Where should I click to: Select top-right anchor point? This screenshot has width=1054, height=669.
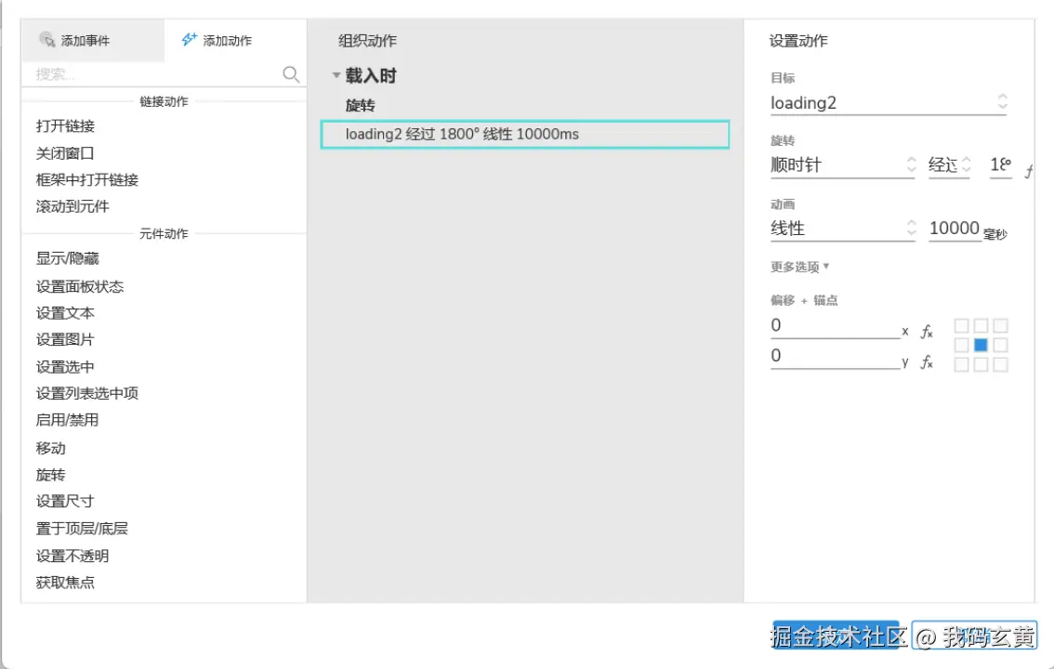point(1000,326)
